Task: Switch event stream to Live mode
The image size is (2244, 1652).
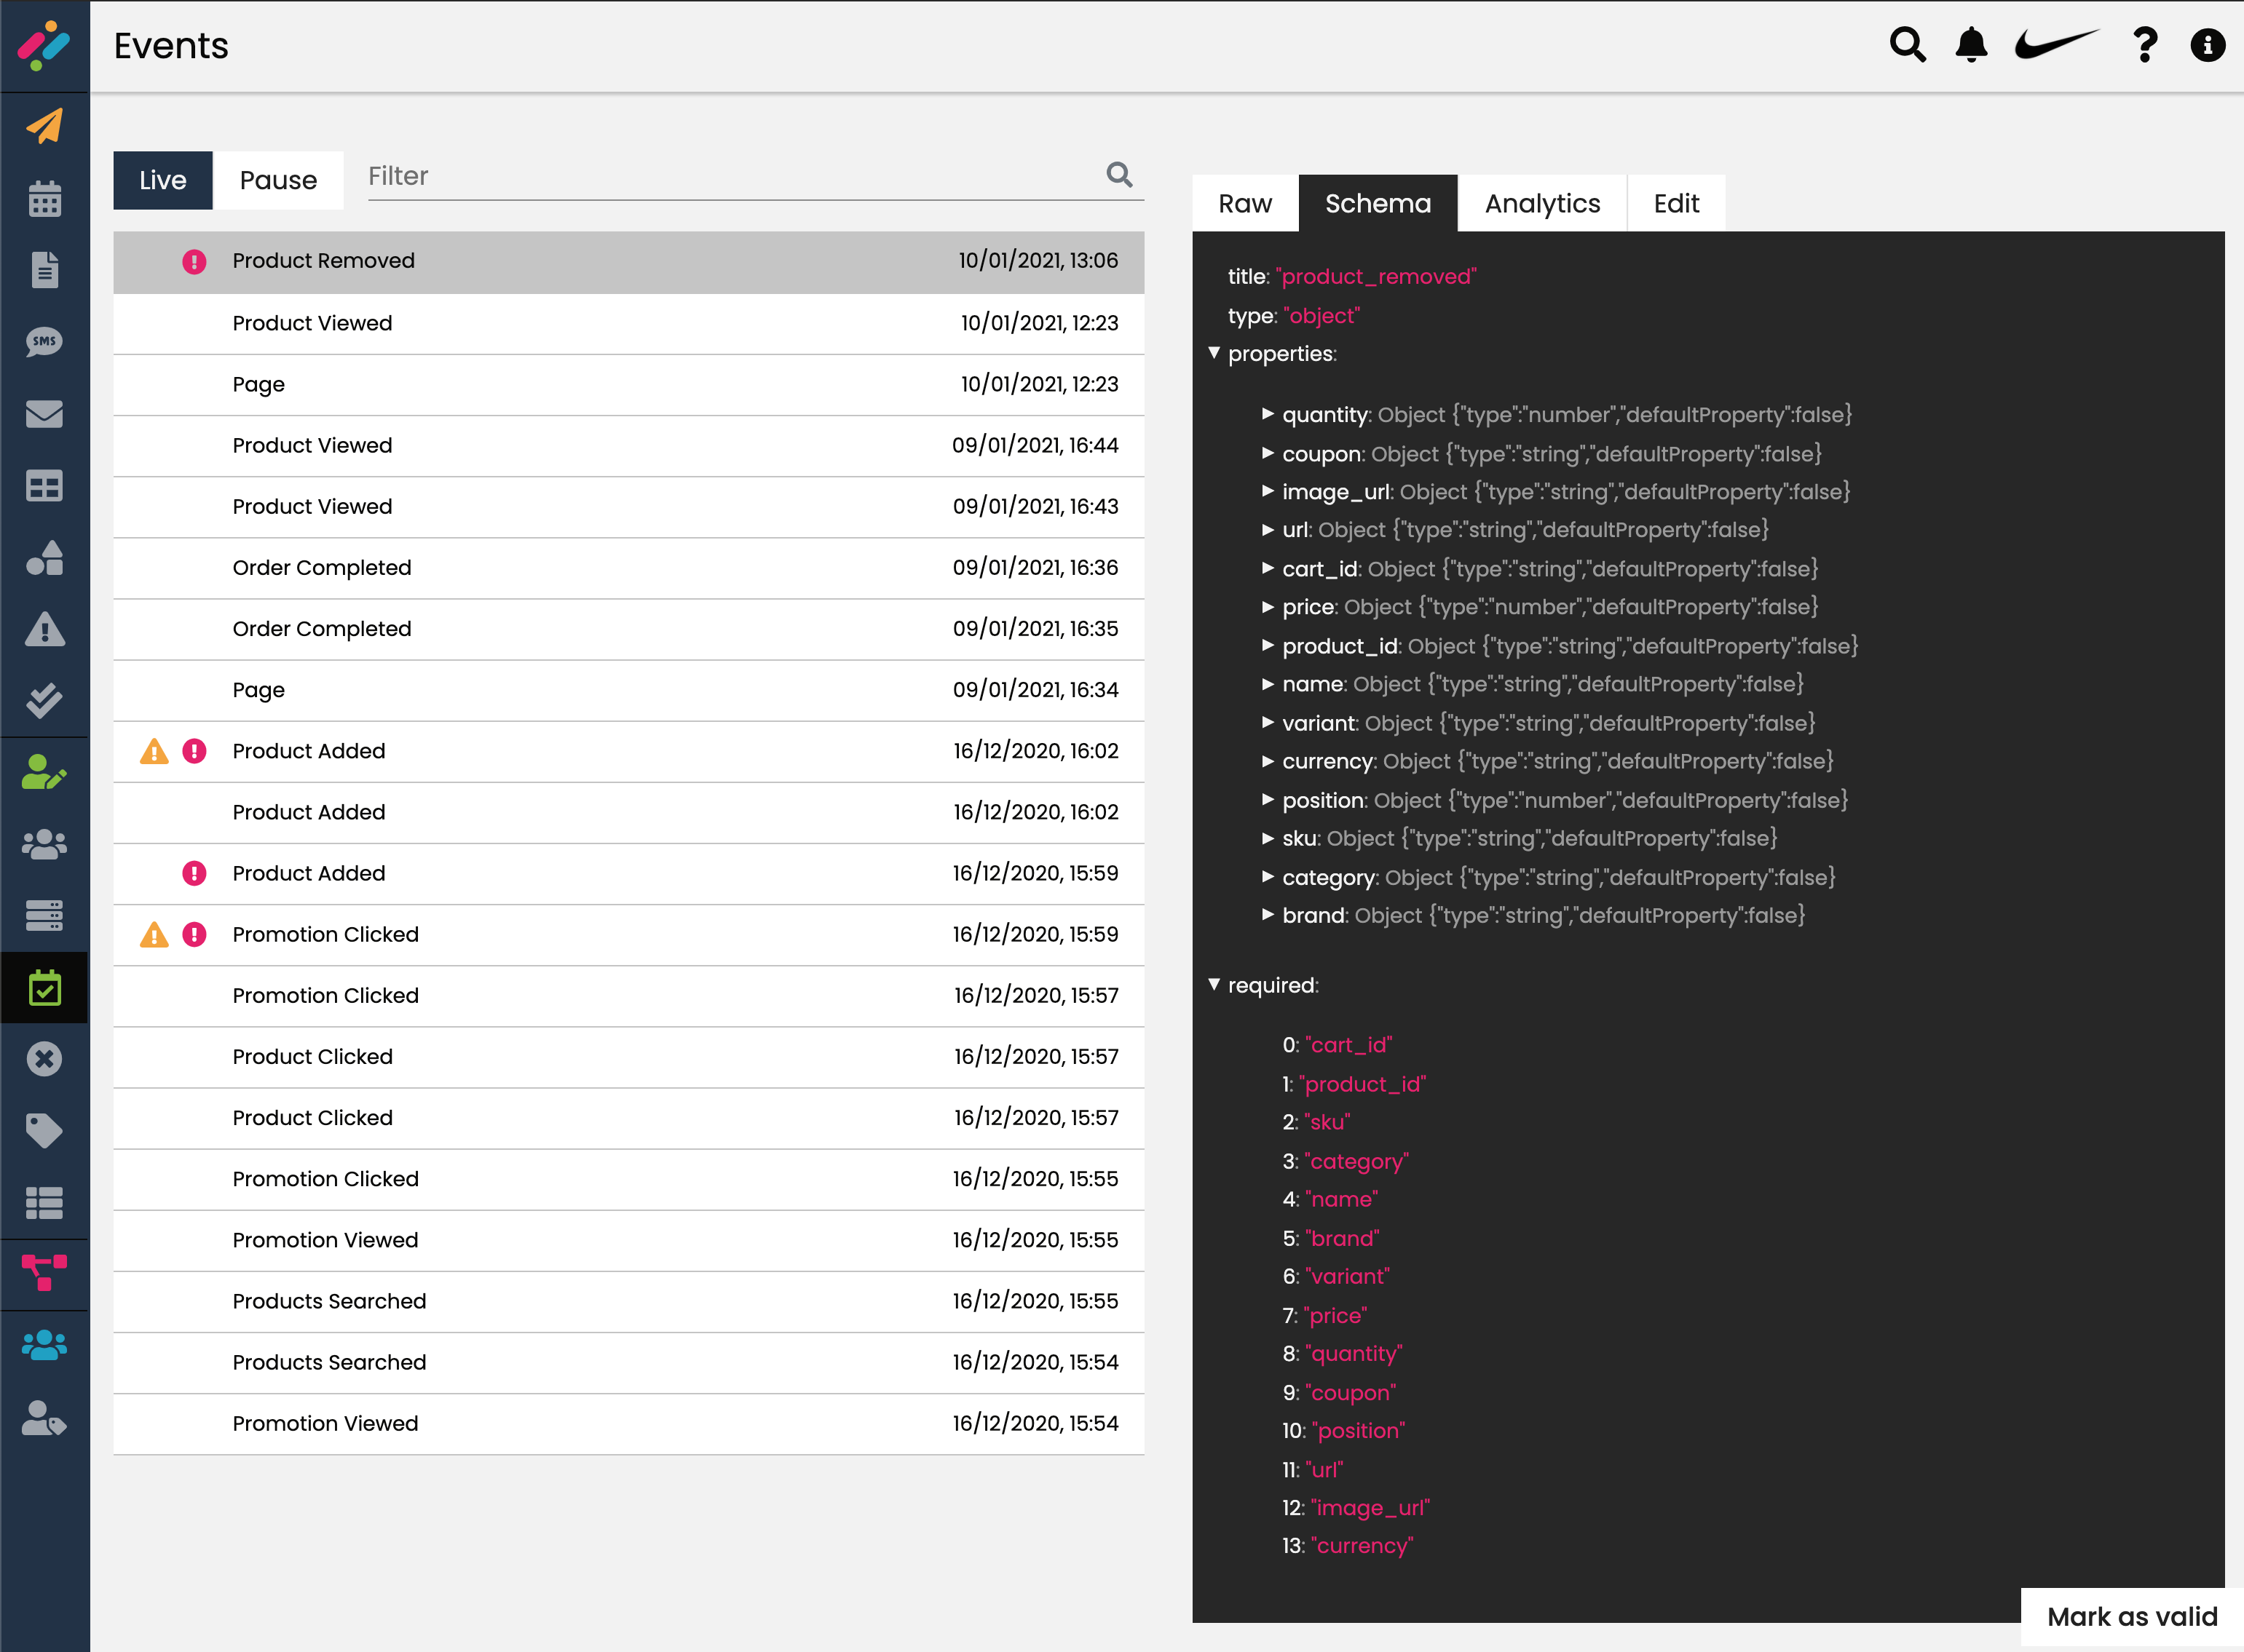Action: coord(162,180)
